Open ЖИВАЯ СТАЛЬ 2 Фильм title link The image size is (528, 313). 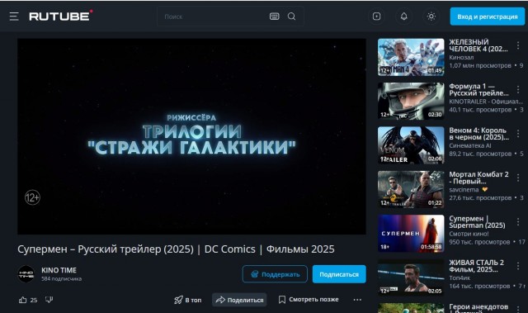click(x=477, y=266)
